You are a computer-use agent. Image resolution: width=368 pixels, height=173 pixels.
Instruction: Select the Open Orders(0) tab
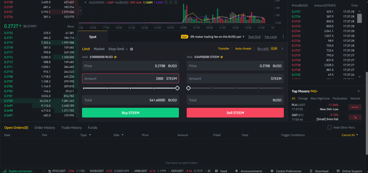click(16, 128)
